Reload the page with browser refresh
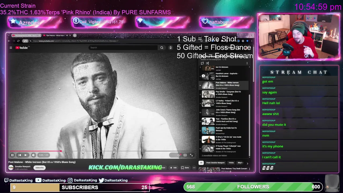The image size is (343, 193). click(x=18, y=41)
